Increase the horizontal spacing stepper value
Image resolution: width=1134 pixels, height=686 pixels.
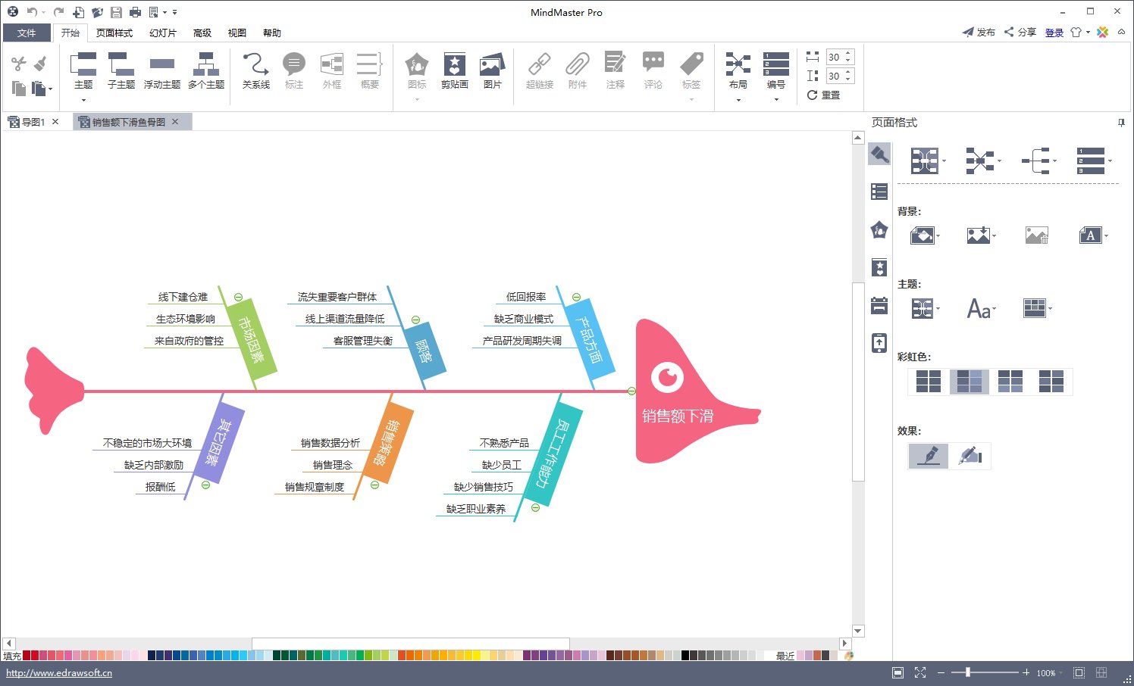(x=848, y=54)
